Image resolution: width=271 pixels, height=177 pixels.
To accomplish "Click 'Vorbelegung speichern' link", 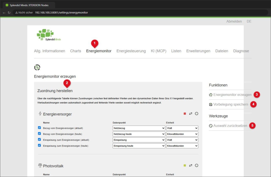I will (230, 104).
